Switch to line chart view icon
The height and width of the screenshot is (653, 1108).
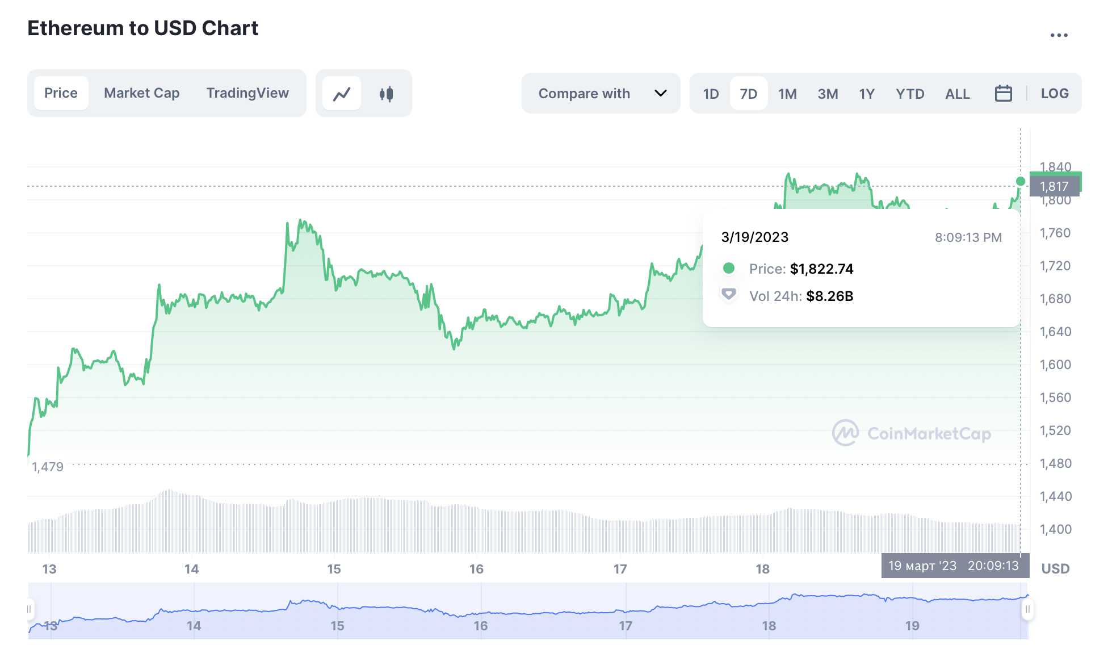pyautogui.click(x=342, y=94)
